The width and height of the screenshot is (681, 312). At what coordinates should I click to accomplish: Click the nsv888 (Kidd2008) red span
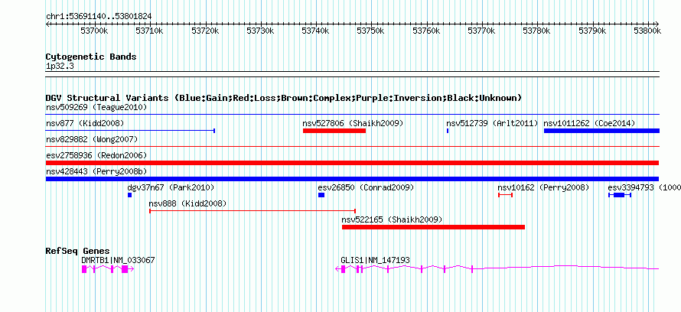[253, 211]
